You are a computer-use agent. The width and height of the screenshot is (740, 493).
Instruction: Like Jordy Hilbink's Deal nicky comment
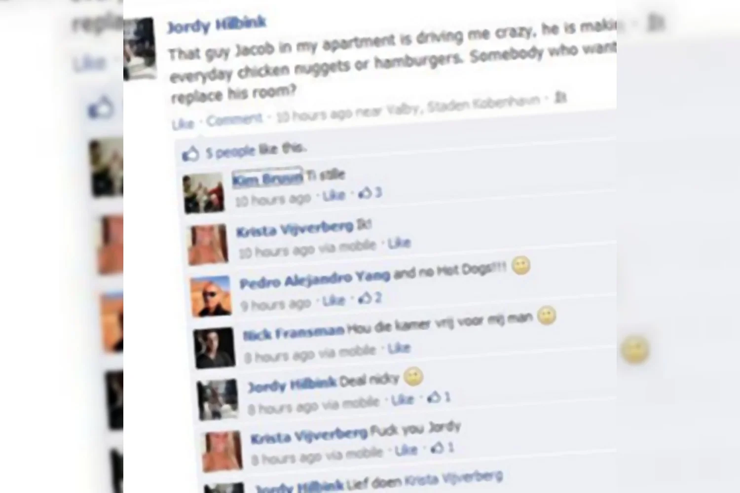pyautogui.click(x=403, y=400)
